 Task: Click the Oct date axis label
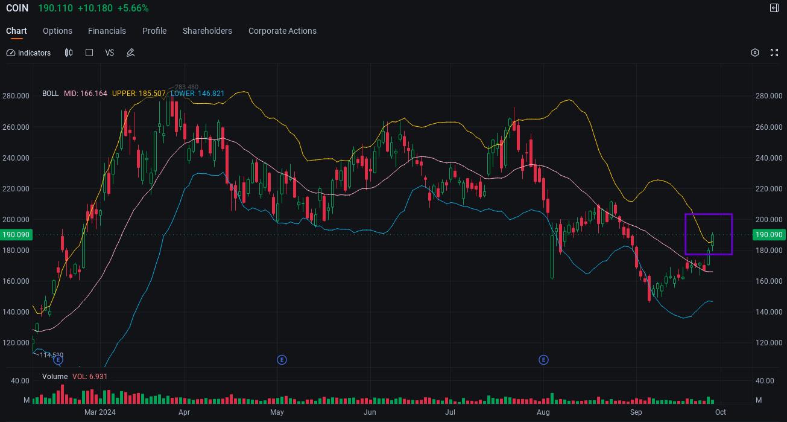[x=720, y=412]
